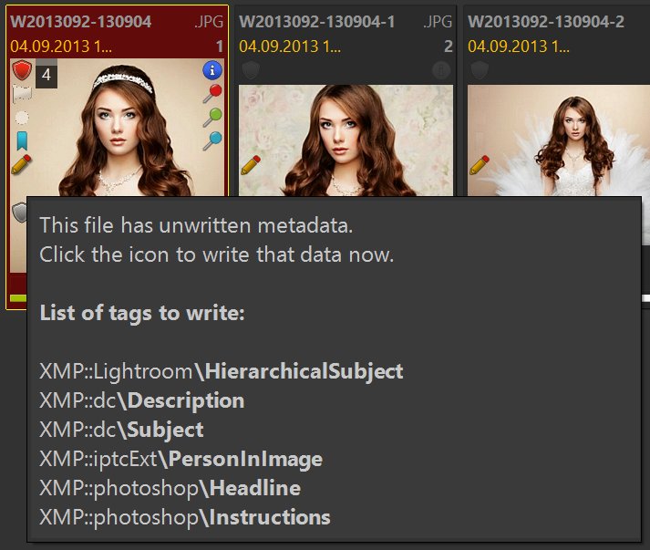Click the XMP::Lightroom\HierarchicalSubject tag line

(222, 371)
